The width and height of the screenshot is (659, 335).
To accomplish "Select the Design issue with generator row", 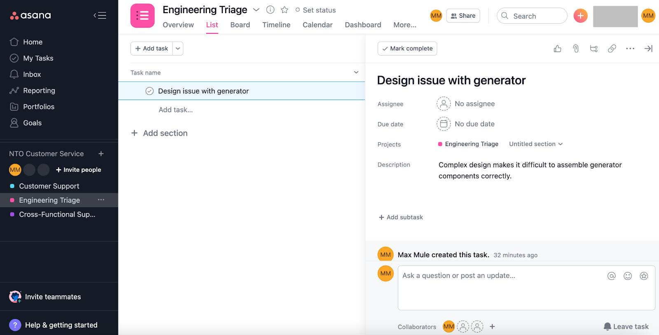I will pos(242,91).
